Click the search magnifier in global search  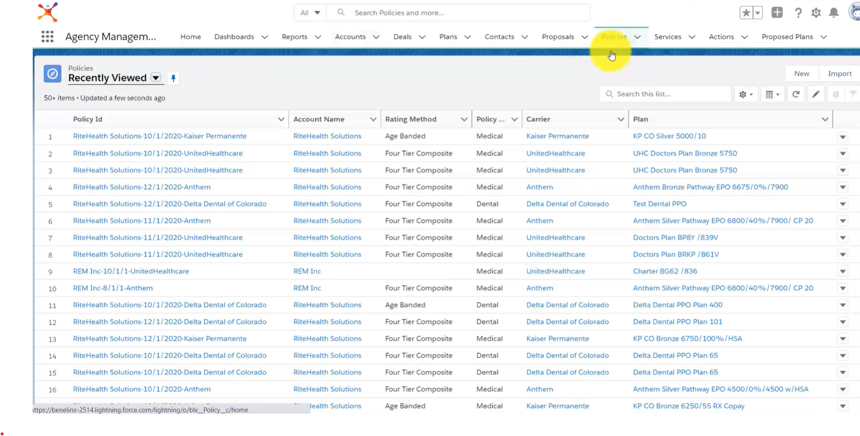coord(341,12)
